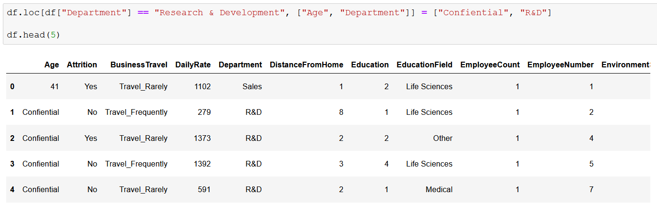Click the df.loc code line in the cell
This screenshot has height=204, width=657.
279,13
